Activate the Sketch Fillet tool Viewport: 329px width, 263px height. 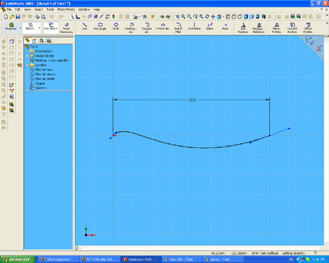pyautogui.click(x=178, y=28)
